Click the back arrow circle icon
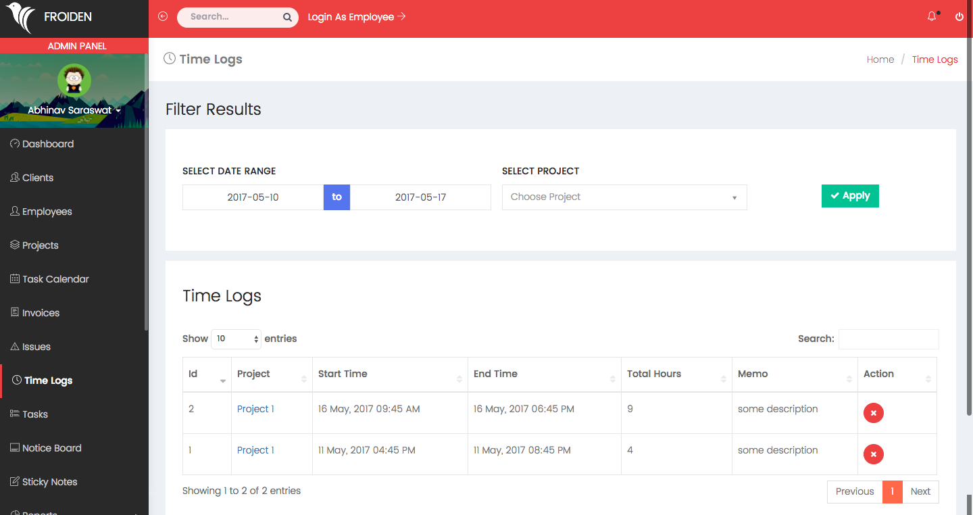973x515 pixels. (163, 17)
